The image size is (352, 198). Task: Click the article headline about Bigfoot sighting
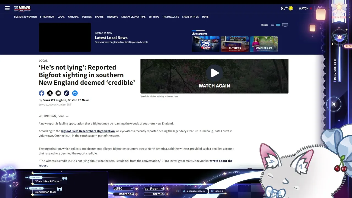tap(87, 75)
